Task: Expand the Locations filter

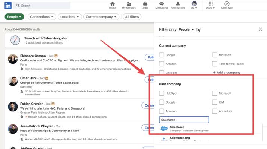Action: tap(70, 17)
